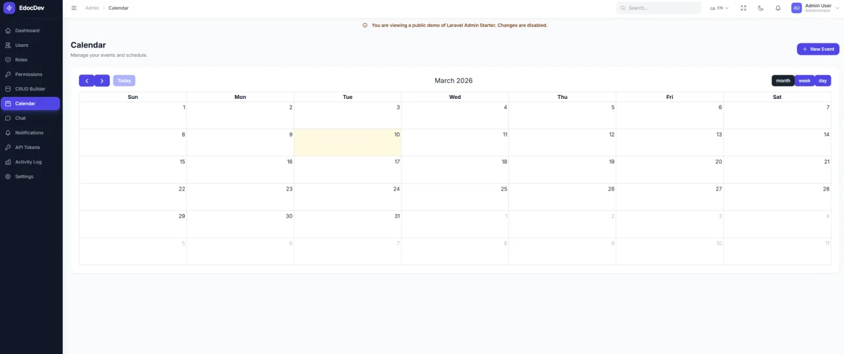Click the Roles shield icon
This screenshot has height=354, width=844.
(8, 60)
